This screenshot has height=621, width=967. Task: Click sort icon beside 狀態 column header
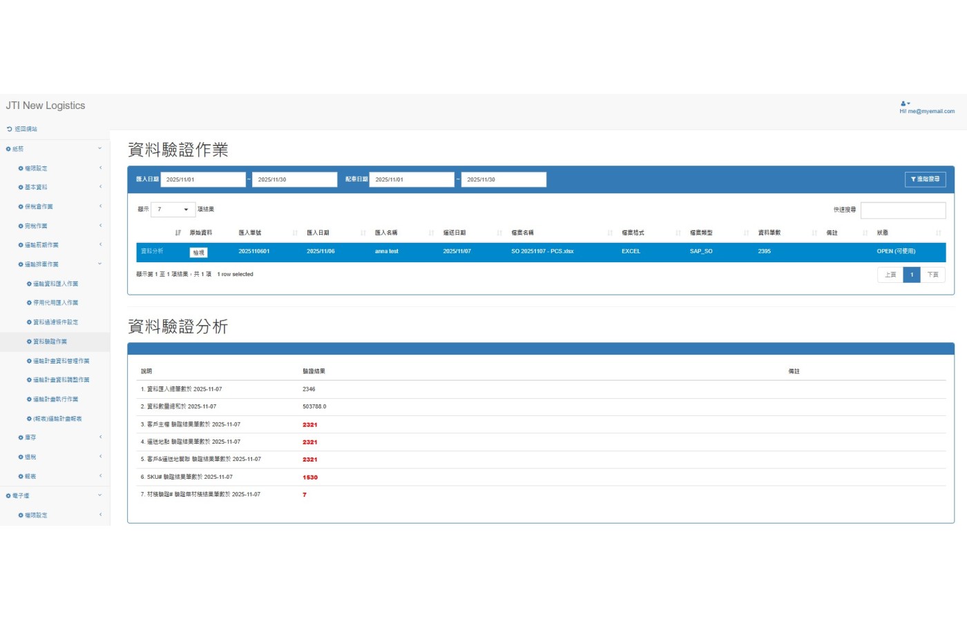[x=938, y=233]
